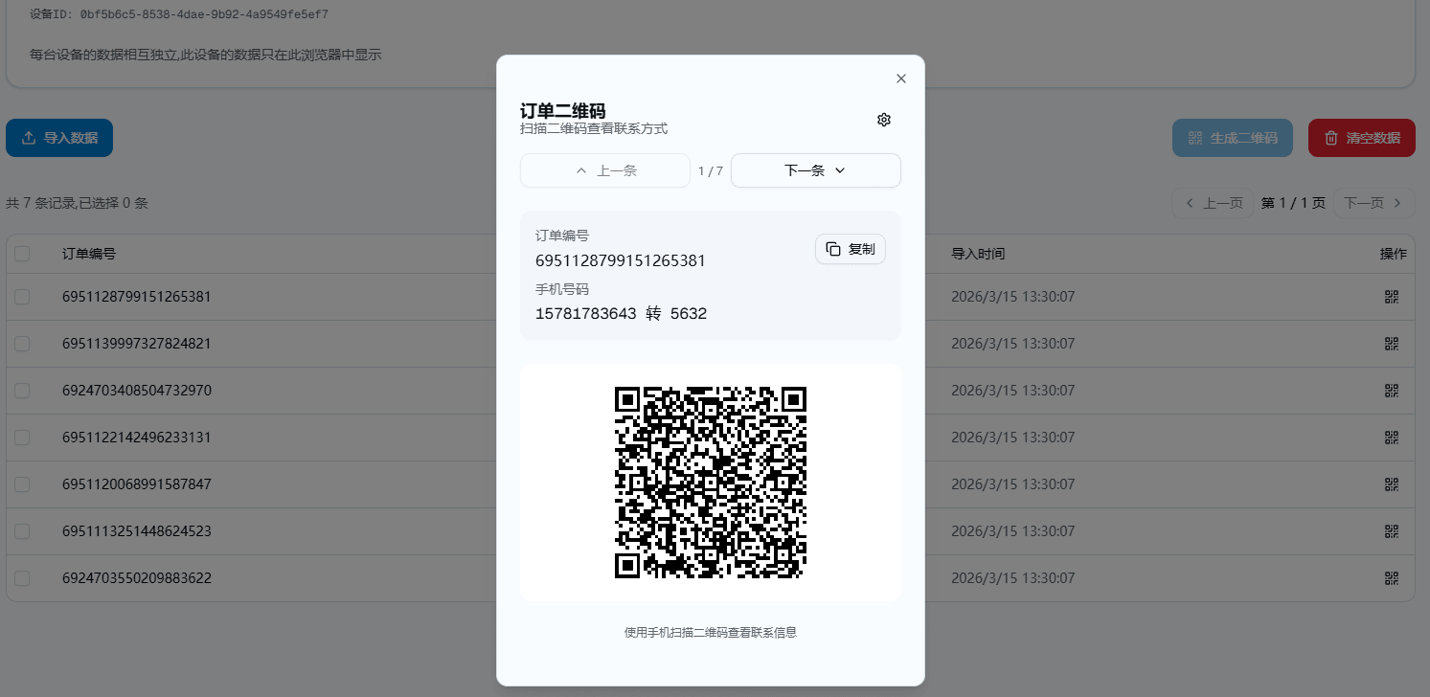Go to next page 下一页
Screen dimensions: 1430x697
(1374, 203)
